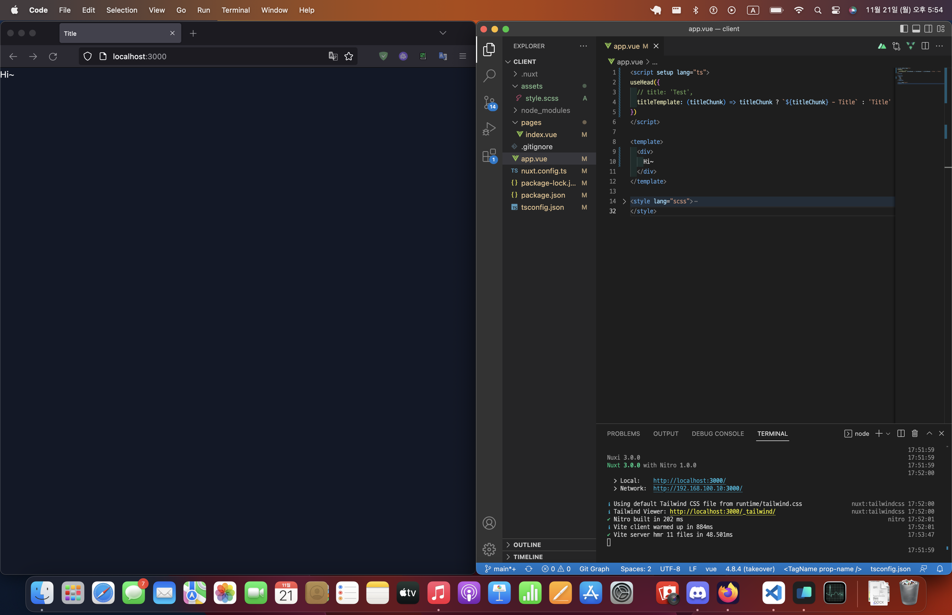Expand the node_modules folder

pos(545,110)
